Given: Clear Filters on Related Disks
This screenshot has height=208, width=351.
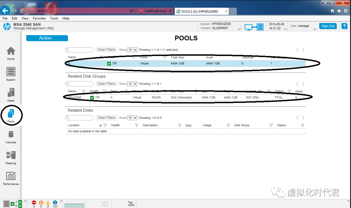Looking at the screenshot, I should point(106,118).
